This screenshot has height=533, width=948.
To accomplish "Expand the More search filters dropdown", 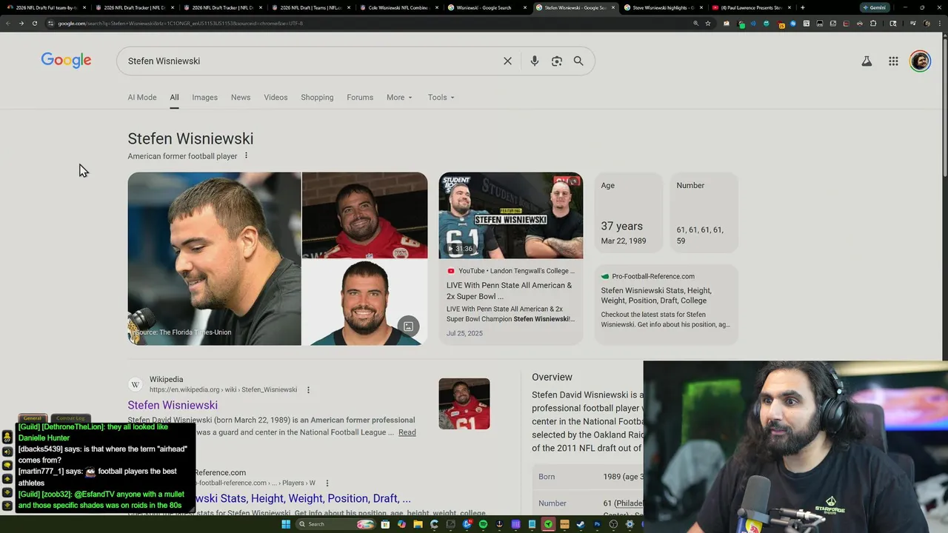I will (x=399, y=97).
